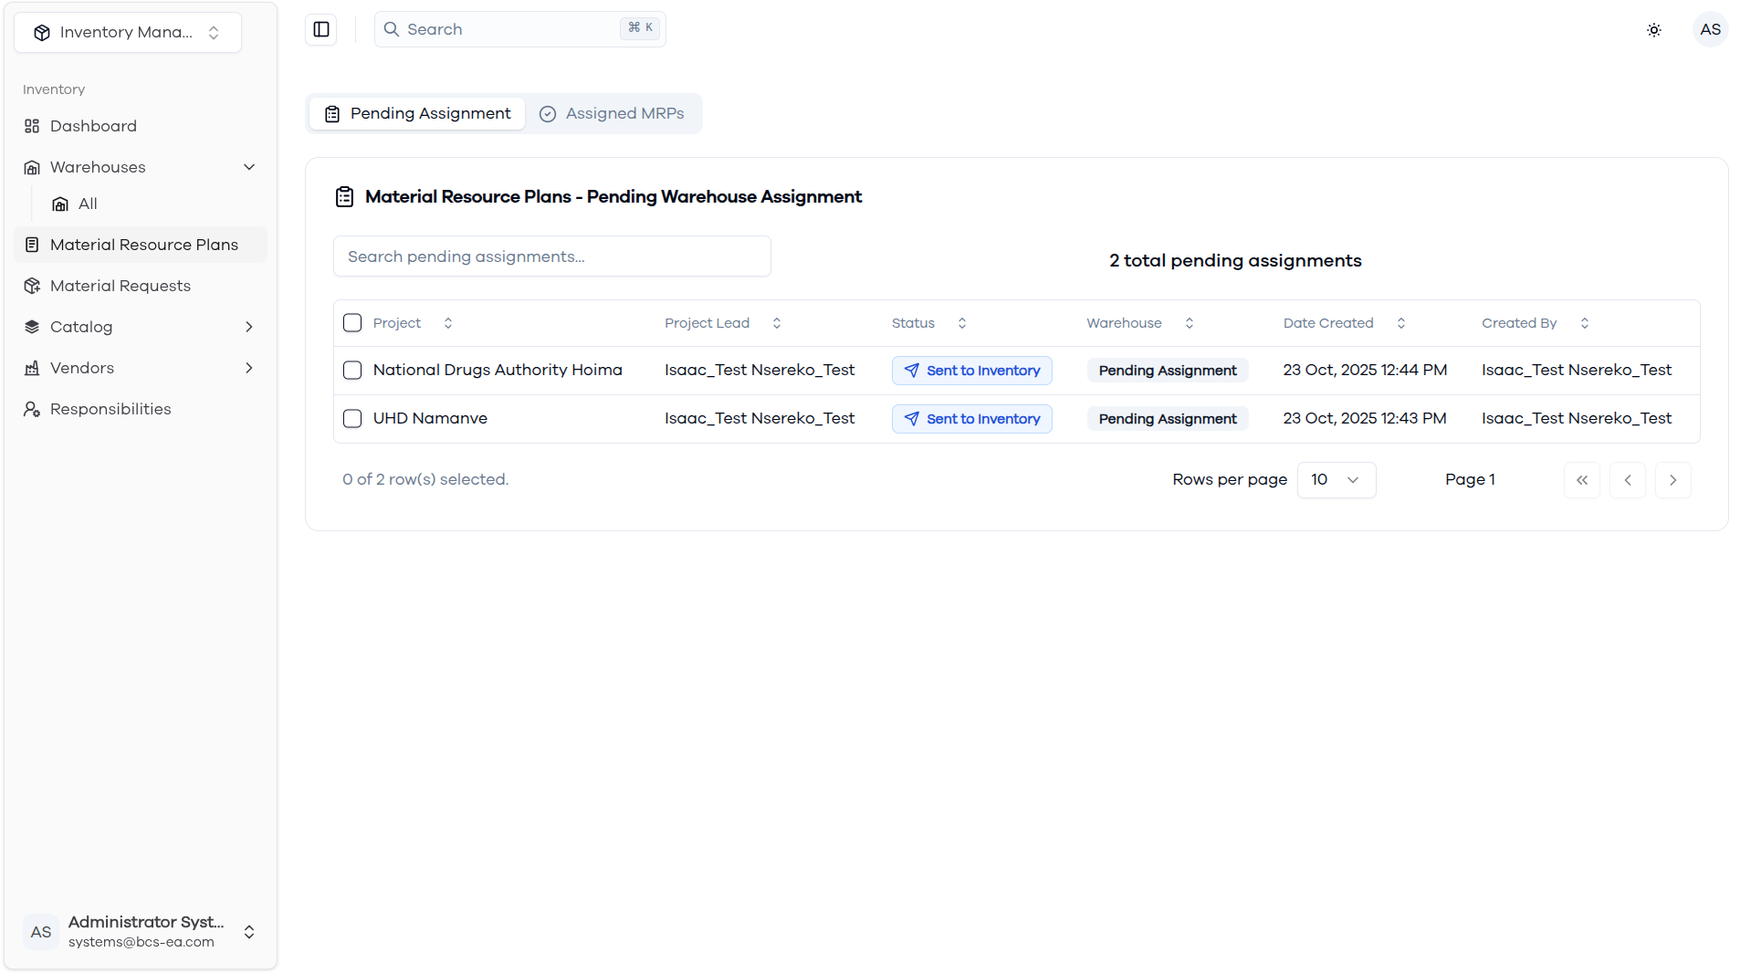The image size is (1740, 973).
Task: Expand the Vendors section chevron
Action: coord(249,368)
